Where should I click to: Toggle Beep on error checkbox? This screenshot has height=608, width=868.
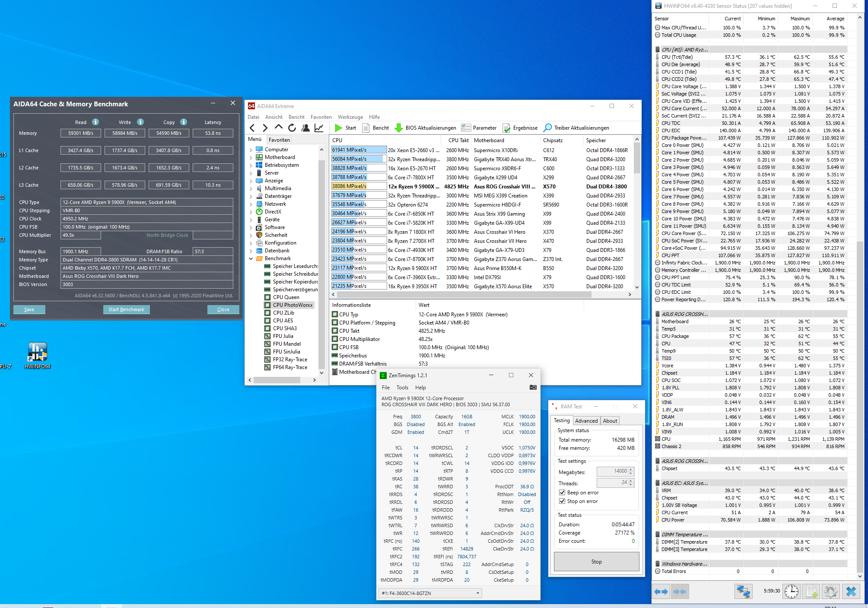click(562, 493)
